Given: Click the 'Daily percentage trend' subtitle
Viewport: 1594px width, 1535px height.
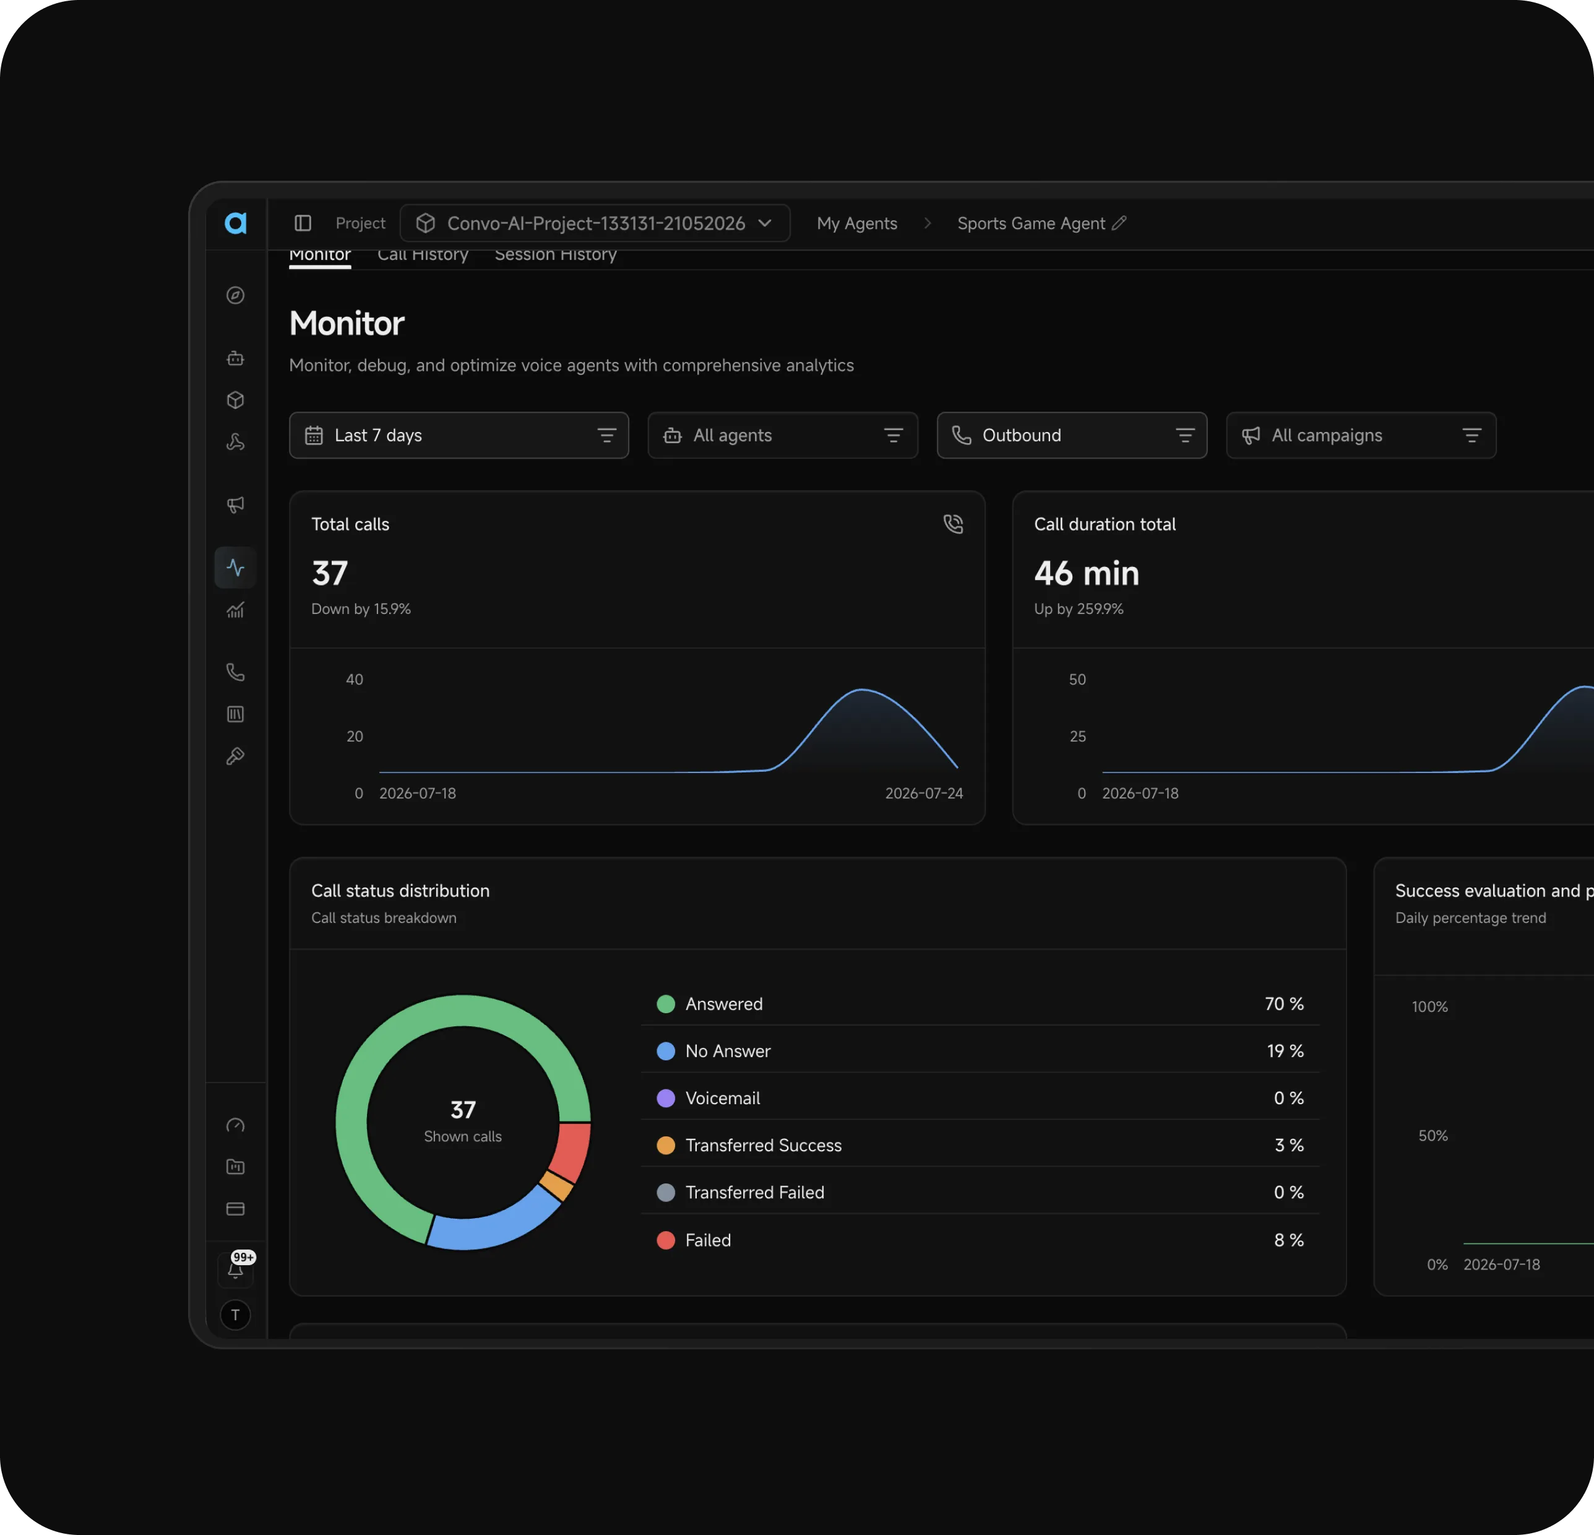Looking at the screenshot, I should point(1470,917).
